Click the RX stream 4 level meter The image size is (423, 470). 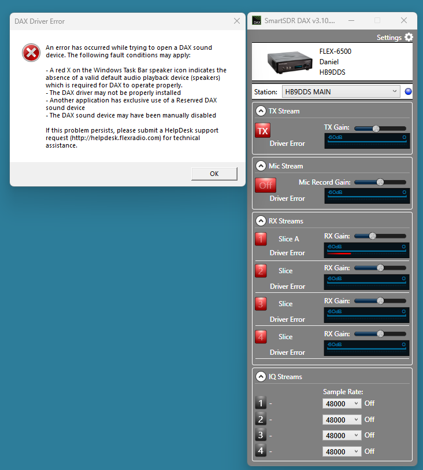coord(366,348)
